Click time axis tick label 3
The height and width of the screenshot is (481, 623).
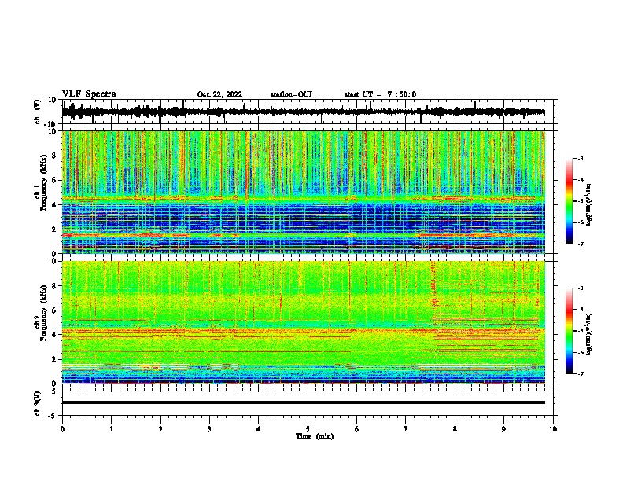click(x=209, y=428)
